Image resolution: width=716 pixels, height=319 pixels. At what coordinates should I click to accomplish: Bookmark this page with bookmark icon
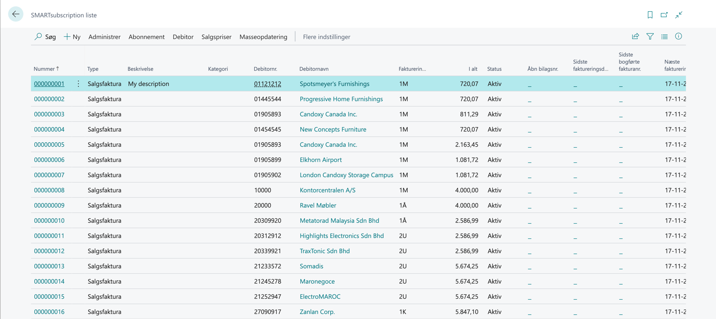(650, 15)
